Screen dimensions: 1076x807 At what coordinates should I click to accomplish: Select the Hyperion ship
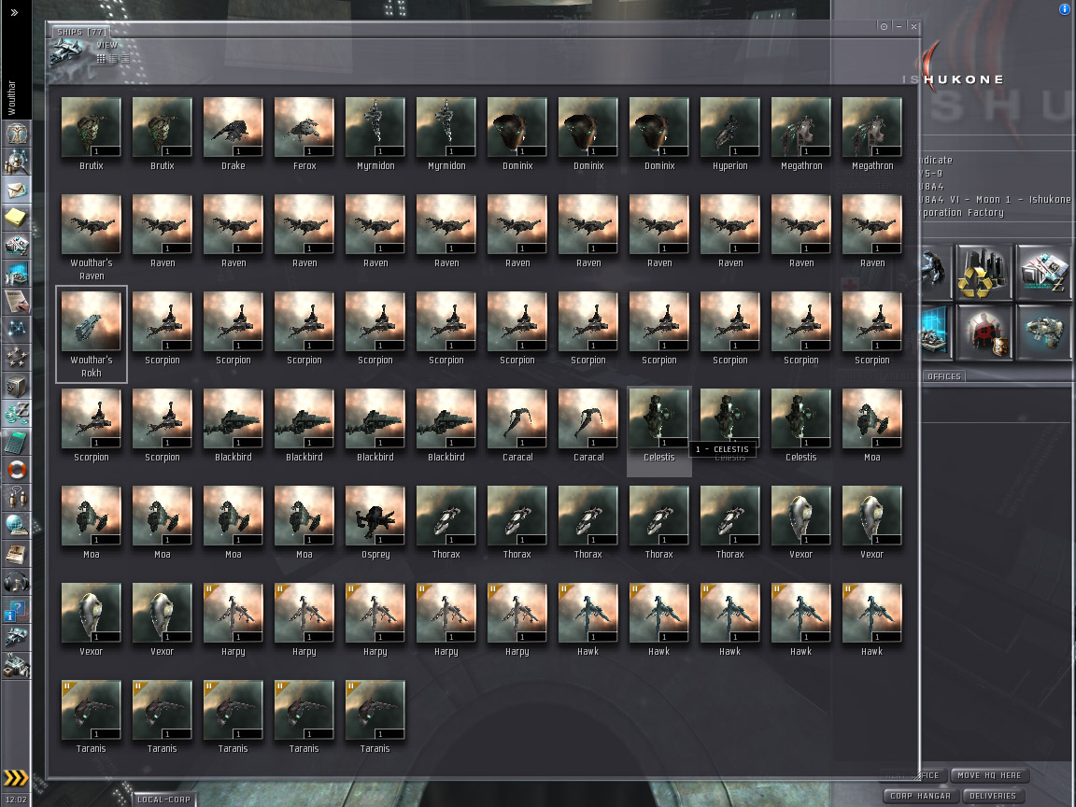click(x=730, y=134)
